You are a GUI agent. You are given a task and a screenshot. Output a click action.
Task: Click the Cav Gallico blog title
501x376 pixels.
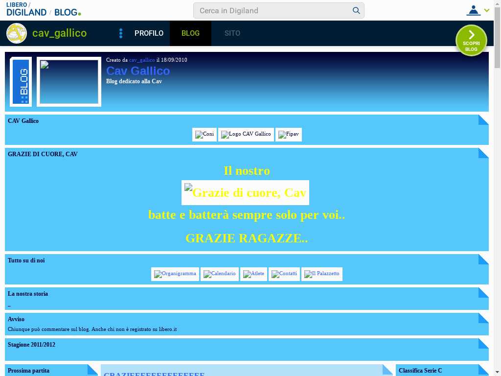coord(138,71)
